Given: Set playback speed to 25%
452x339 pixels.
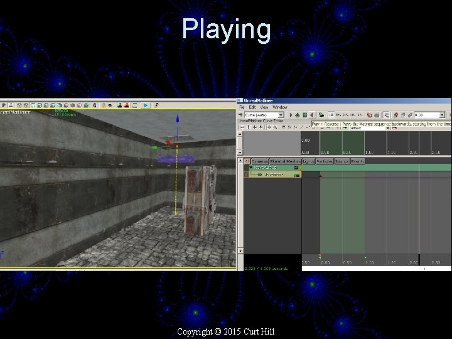Looking at the screenshot, I should 345,115.
